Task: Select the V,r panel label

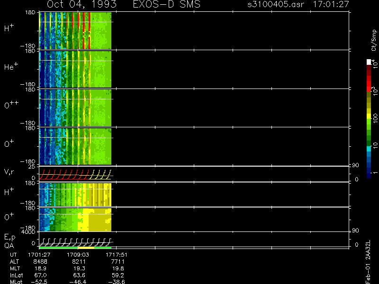Action: [9, 172]
